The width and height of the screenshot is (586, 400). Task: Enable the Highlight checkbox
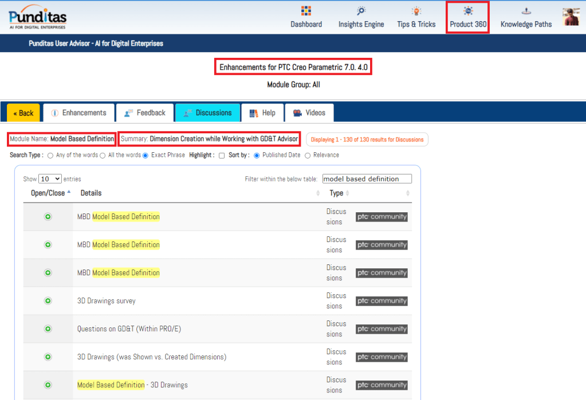point(222,155)
